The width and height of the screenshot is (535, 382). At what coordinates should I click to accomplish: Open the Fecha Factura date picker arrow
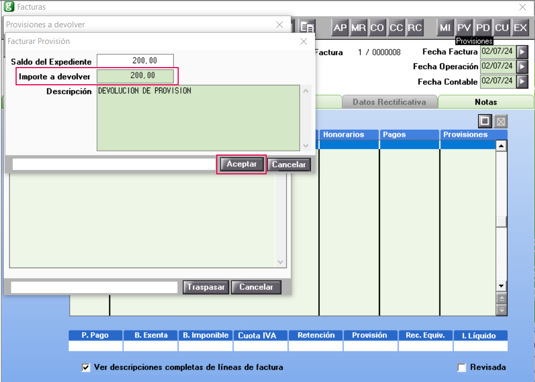pyautogui.click(x=522, y=52)
